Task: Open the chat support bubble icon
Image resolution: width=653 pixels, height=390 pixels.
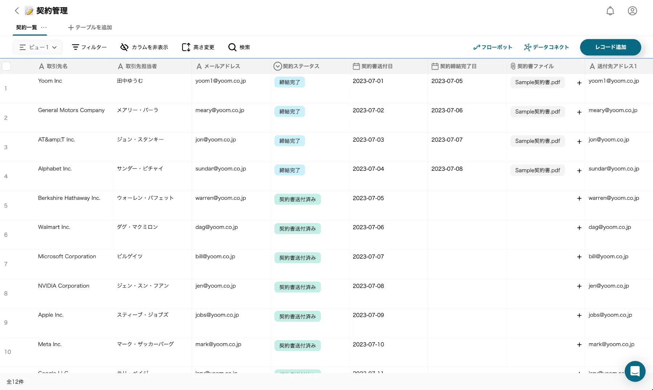Action: click(x=635, y=371)
